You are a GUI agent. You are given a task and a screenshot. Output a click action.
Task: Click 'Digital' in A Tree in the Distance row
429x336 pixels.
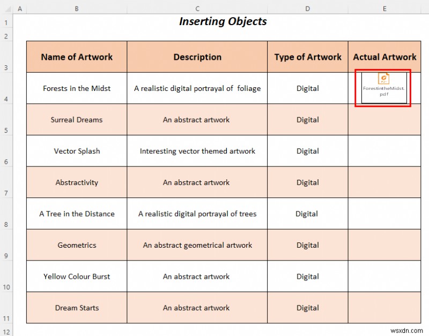pyautogui.click(x=307, y=213)
